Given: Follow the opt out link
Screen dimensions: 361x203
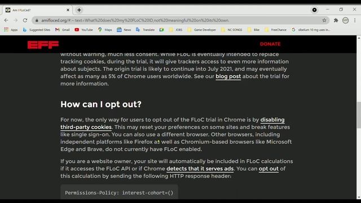Looking at the screenshot, I should pyautogui.click(x=268, y=169).
